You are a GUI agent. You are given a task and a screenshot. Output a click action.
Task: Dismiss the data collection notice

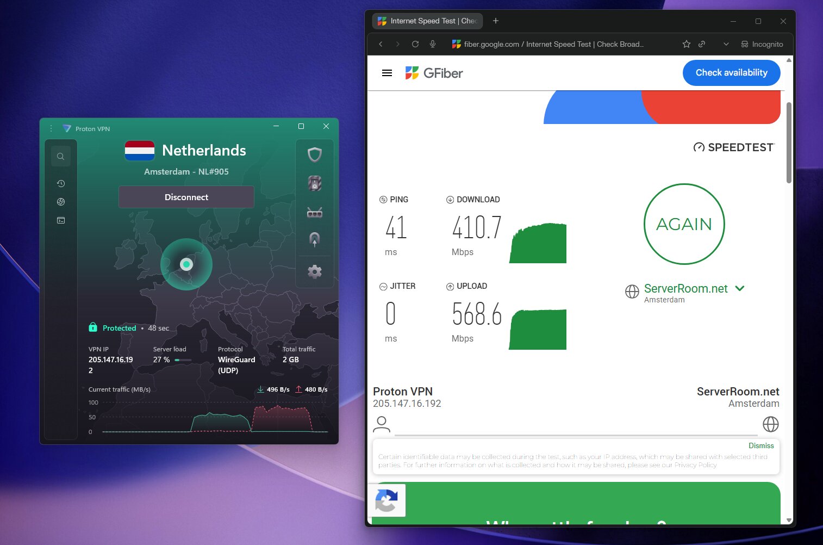point(761,445)
